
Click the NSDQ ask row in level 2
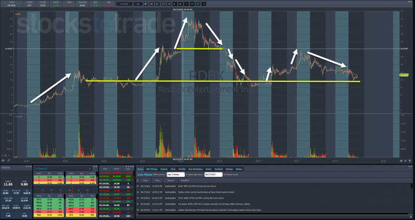[x=81, y=200]
